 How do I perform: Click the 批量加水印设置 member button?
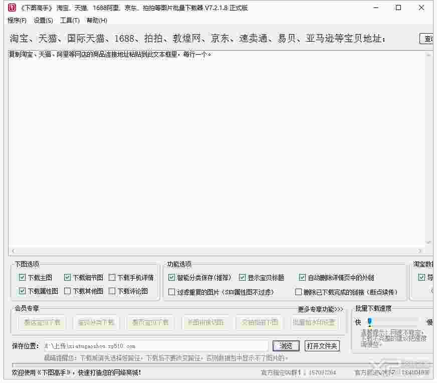pos(314,323)
